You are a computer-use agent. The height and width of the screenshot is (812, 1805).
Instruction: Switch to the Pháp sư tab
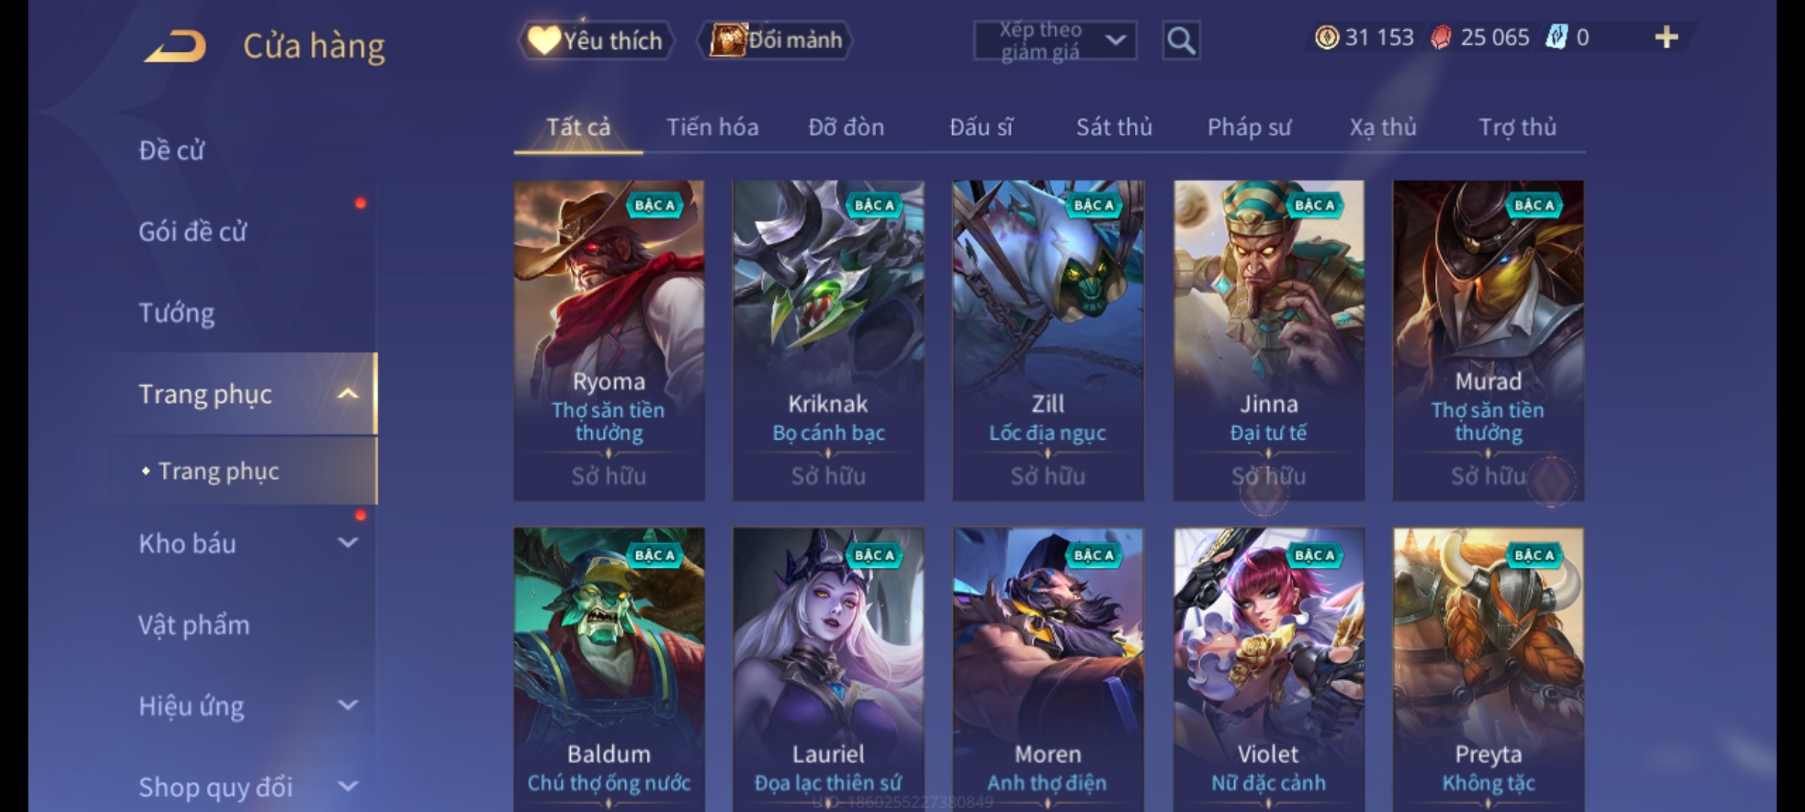(1249, 127)
